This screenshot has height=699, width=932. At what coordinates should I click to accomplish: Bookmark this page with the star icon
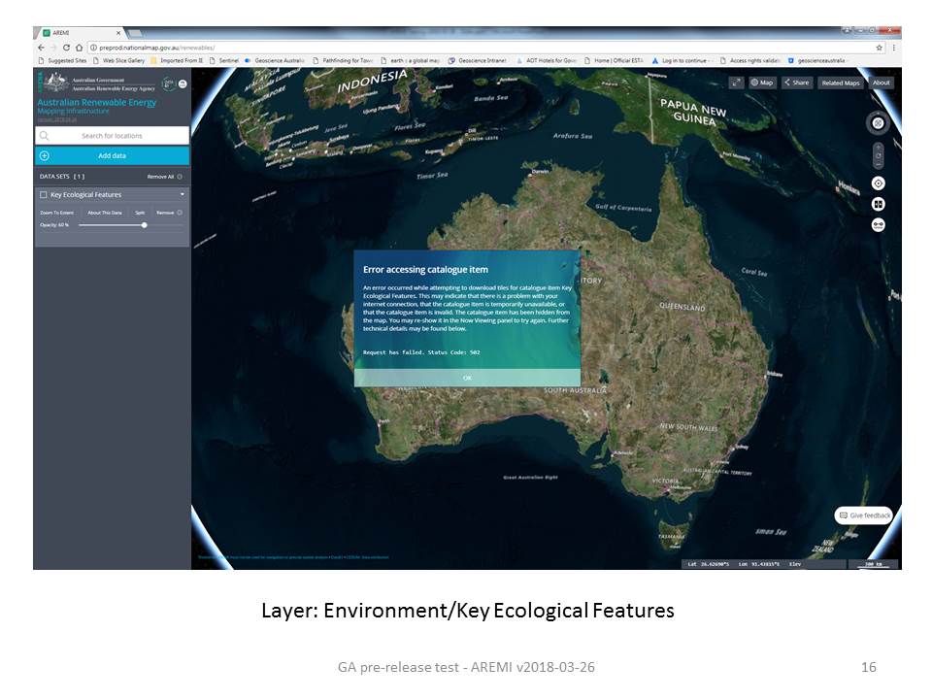click(x=880, y=48)
